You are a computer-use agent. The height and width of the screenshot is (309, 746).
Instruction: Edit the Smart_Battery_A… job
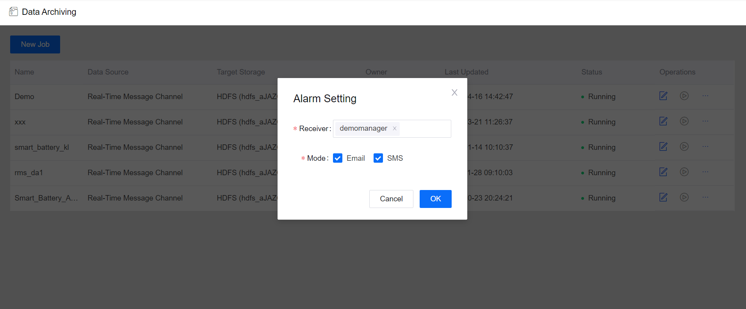click(663, 197)
